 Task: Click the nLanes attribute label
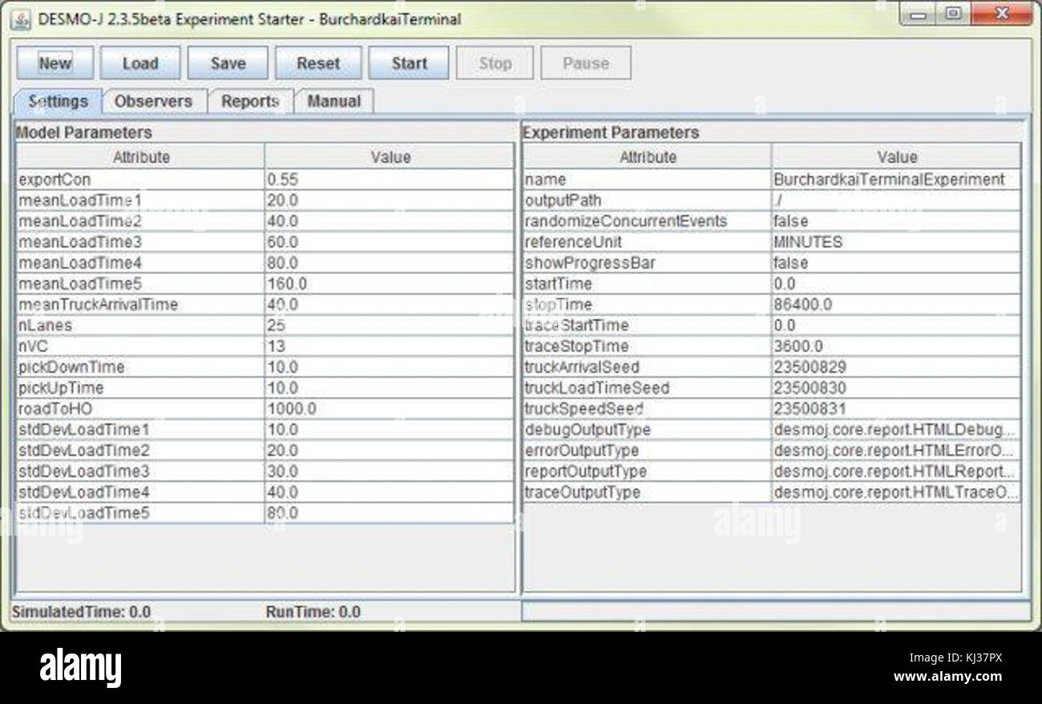point(45,326)
